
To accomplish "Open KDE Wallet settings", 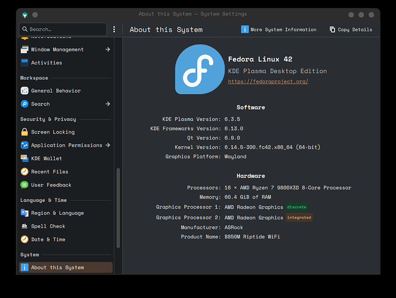I will pos(66,159).
